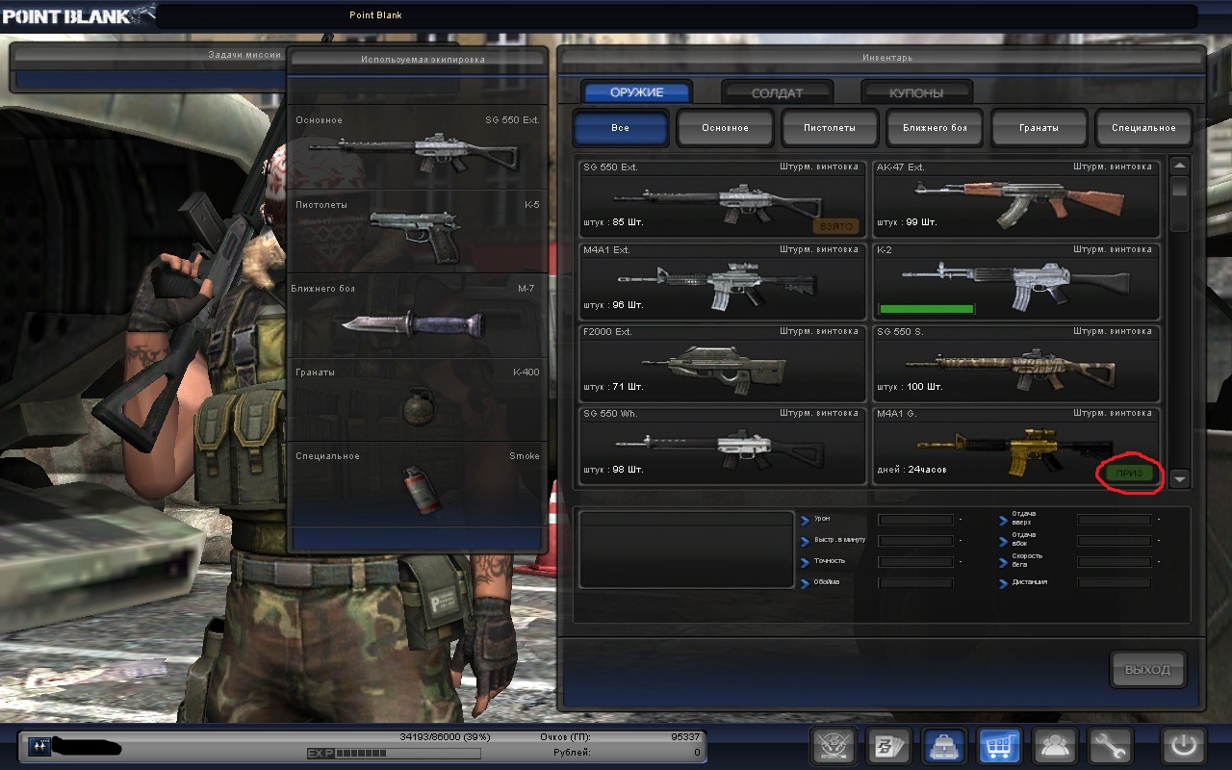Click the power exit icon
This screenshot has width=1232, height=770.
[1184, 746]
